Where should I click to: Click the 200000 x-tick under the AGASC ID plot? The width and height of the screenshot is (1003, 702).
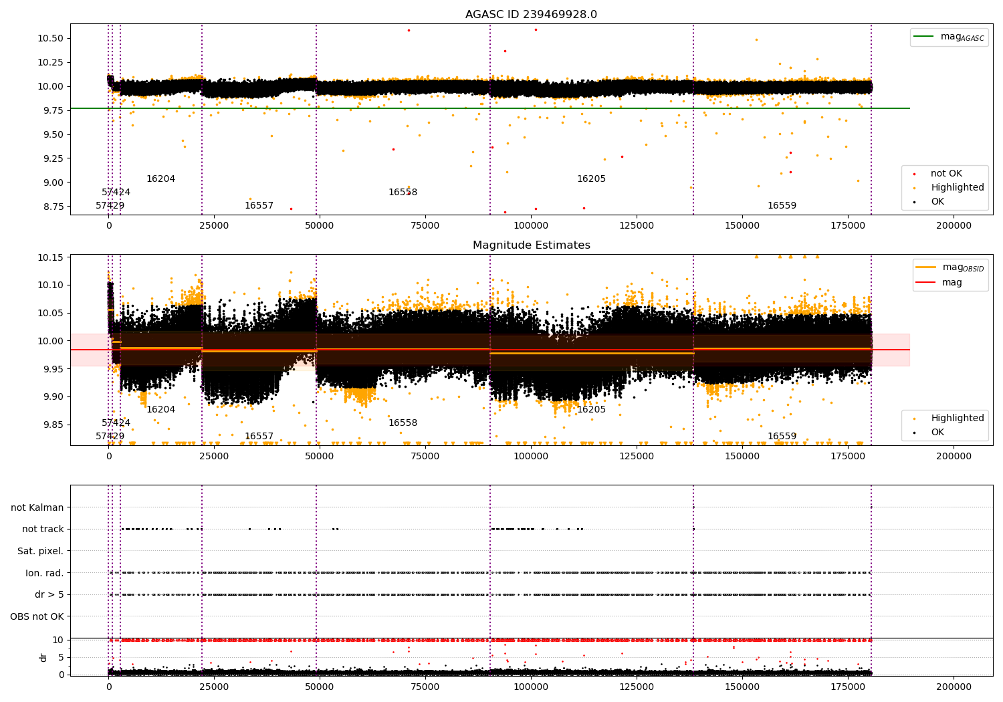pyautogui.click(x=954, y=225)
